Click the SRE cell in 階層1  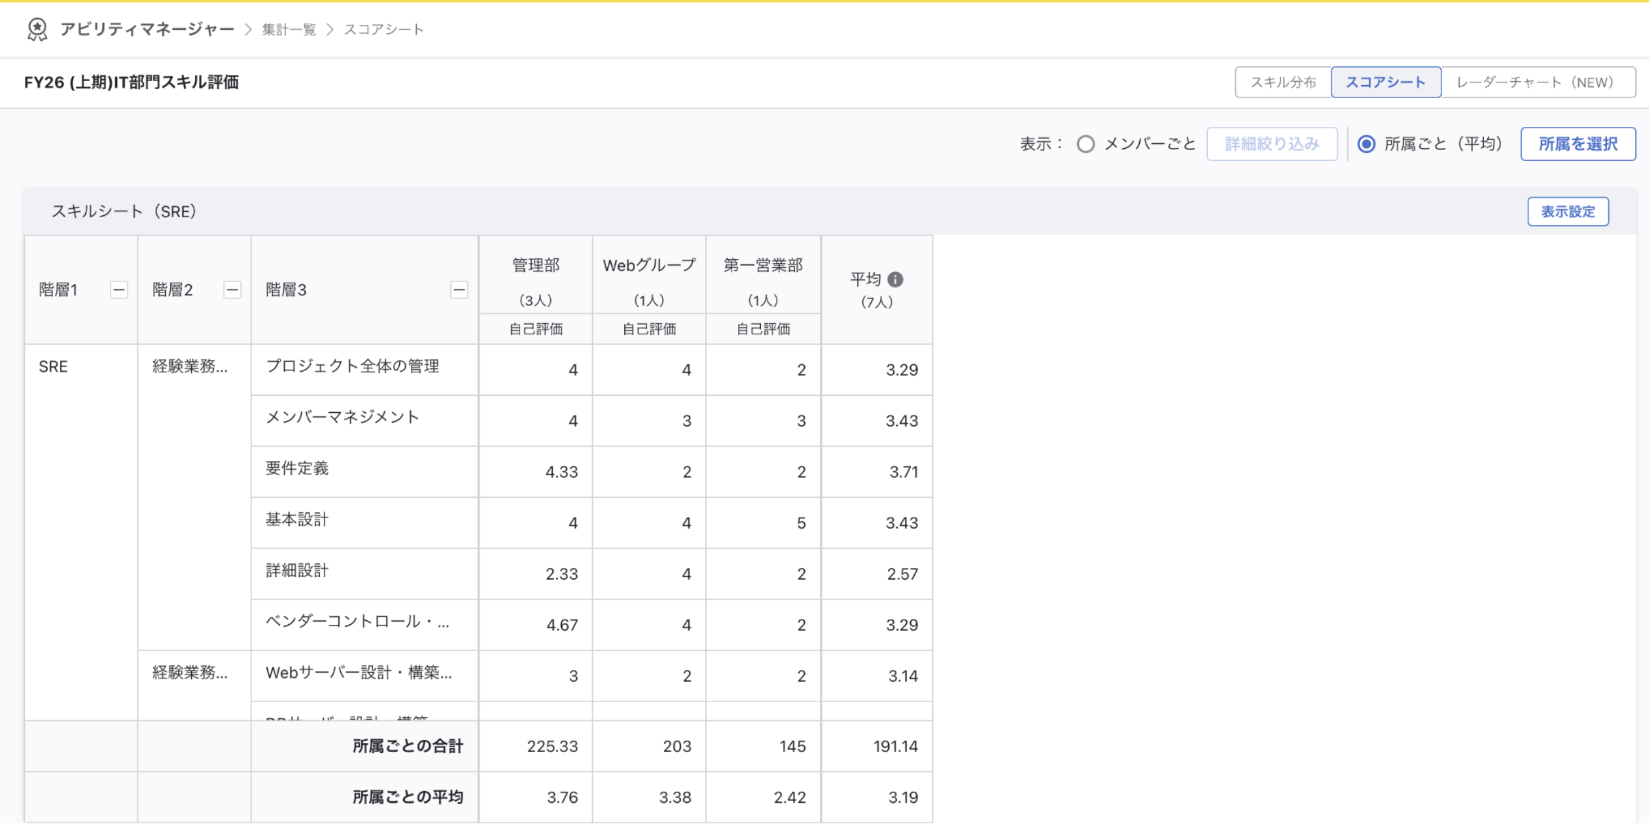(53, 366)
